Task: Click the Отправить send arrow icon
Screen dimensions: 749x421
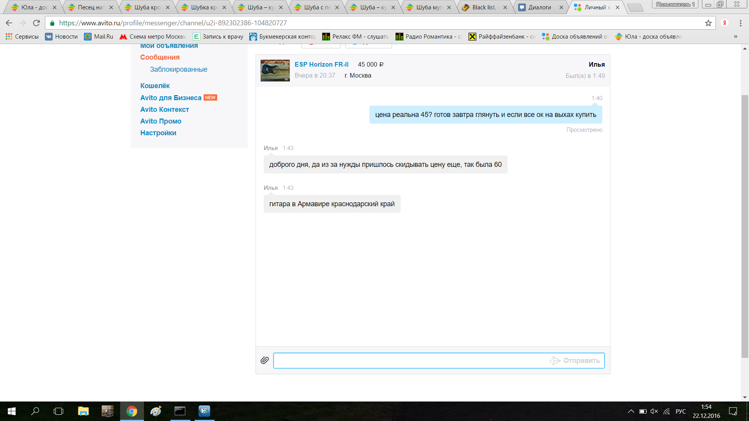Action: (555, 361)
